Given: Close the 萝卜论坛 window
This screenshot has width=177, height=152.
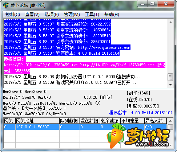Looking at the screenshot, I should click(x=166, y=4).
